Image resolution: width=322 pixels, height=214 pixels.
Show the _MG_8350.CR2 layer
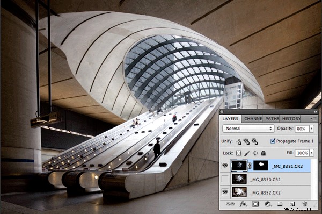click(225, 179)
